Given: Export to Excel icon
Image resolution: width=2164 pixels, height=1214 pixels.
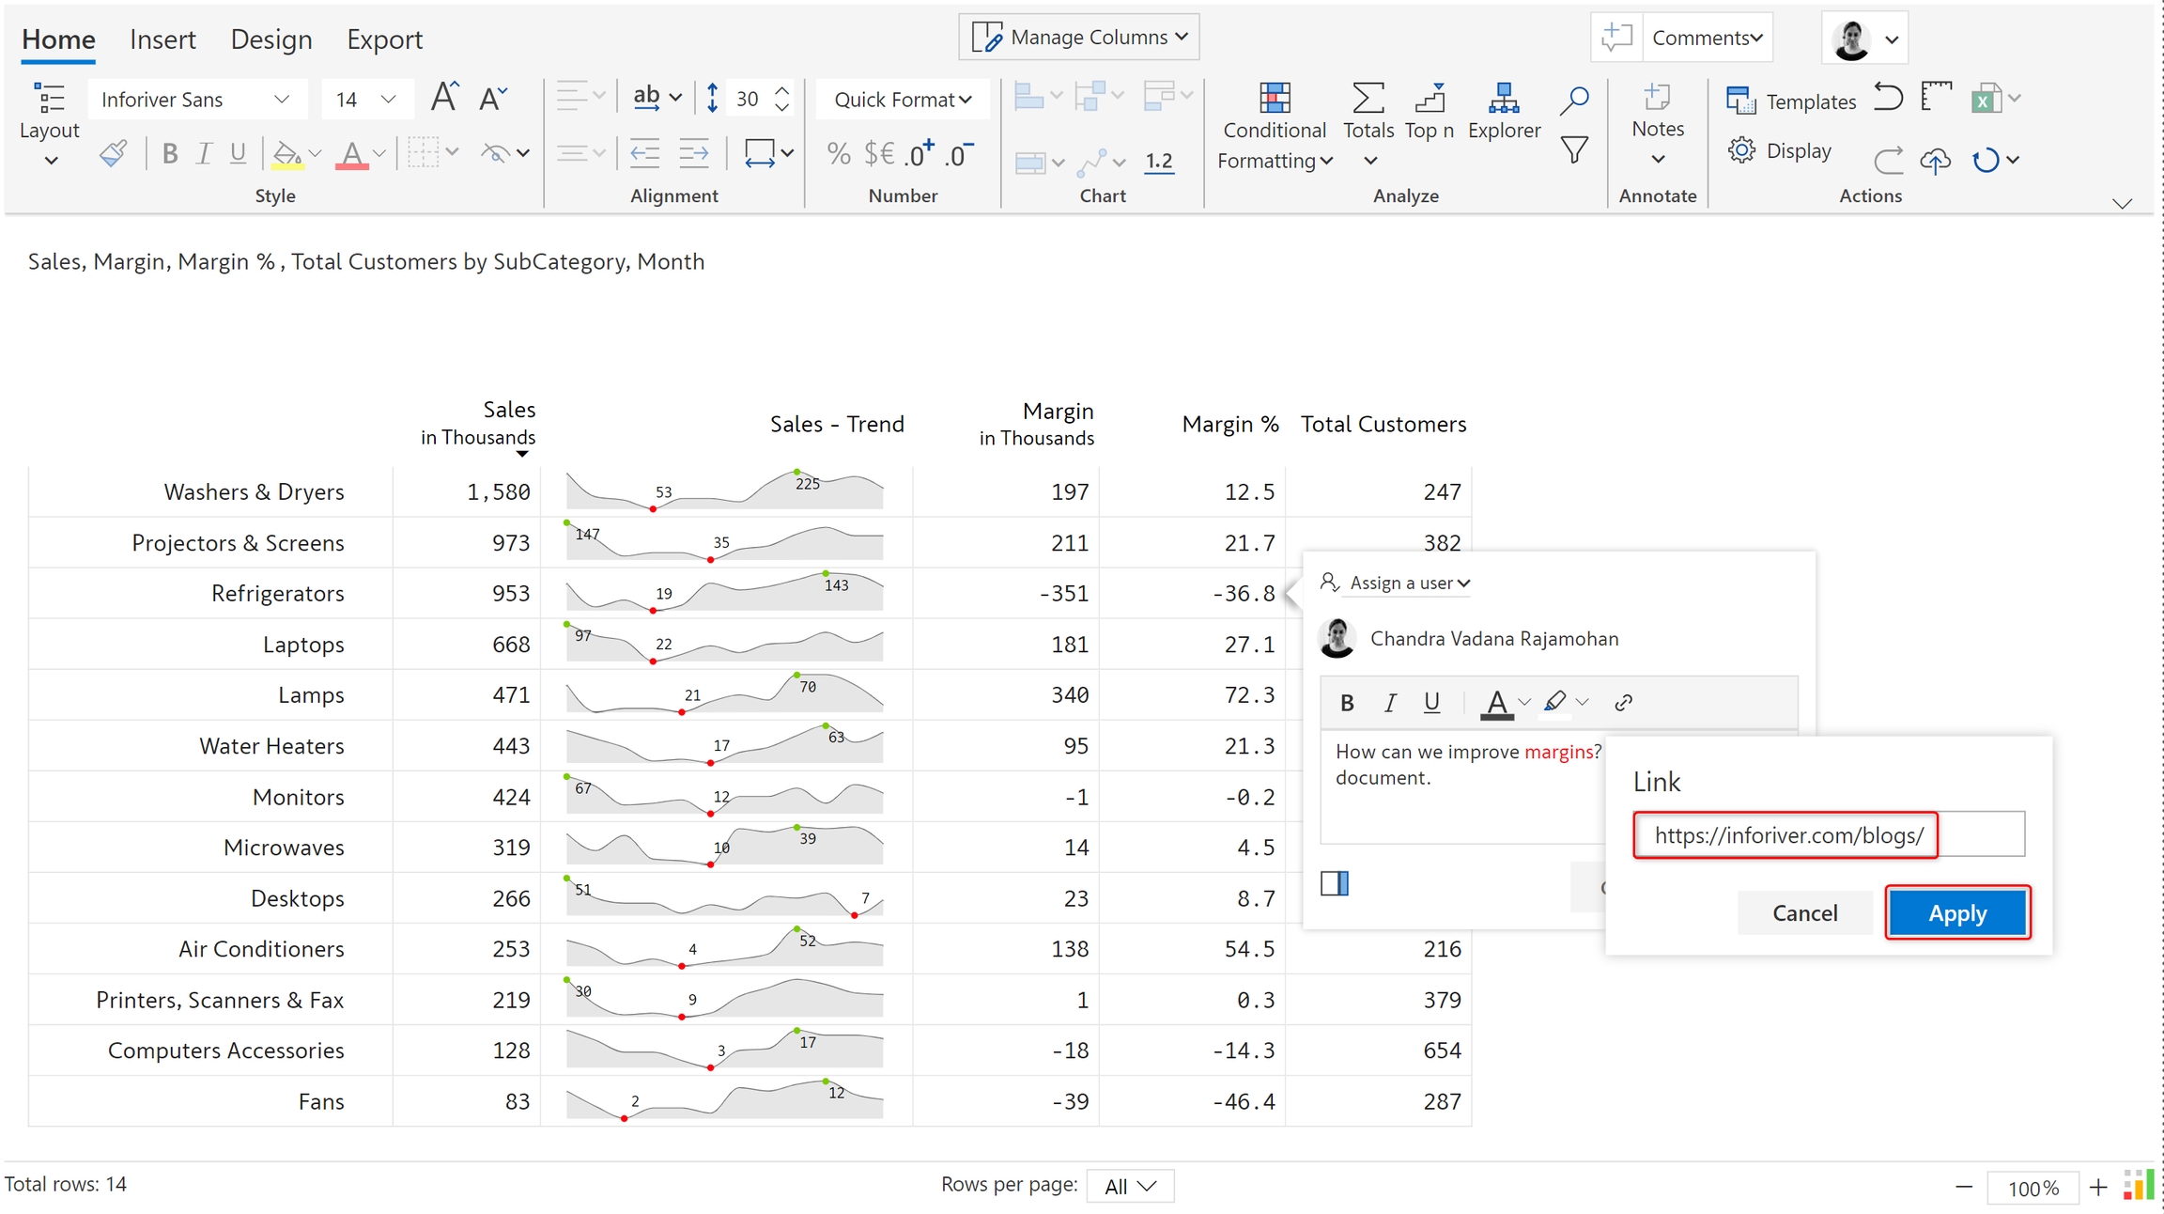Looking at the screenshot, I should coord(1985,99).
